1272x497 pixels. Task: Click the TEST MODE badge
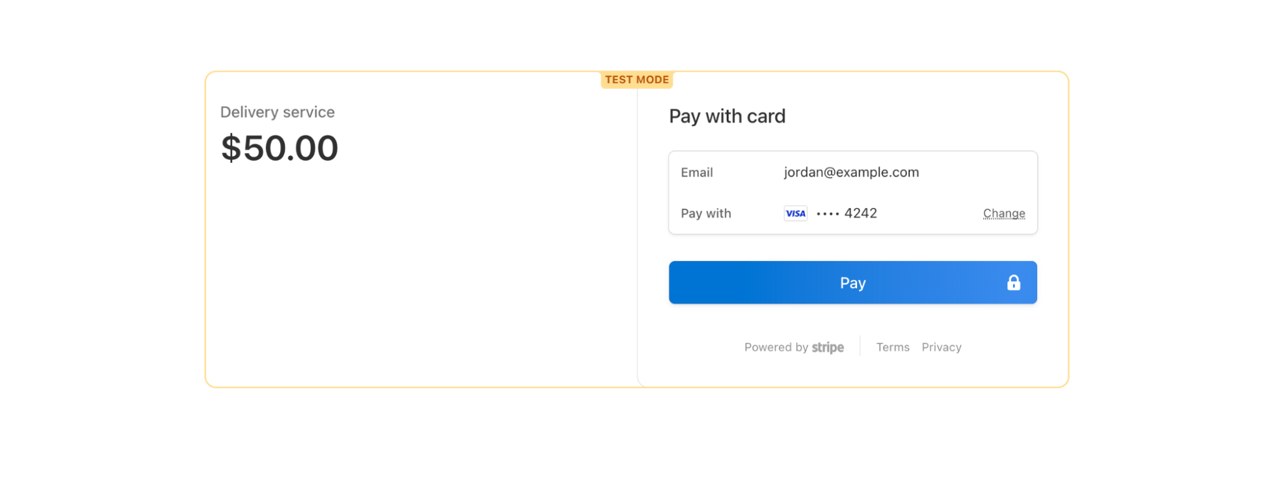[x=636, y=80]
